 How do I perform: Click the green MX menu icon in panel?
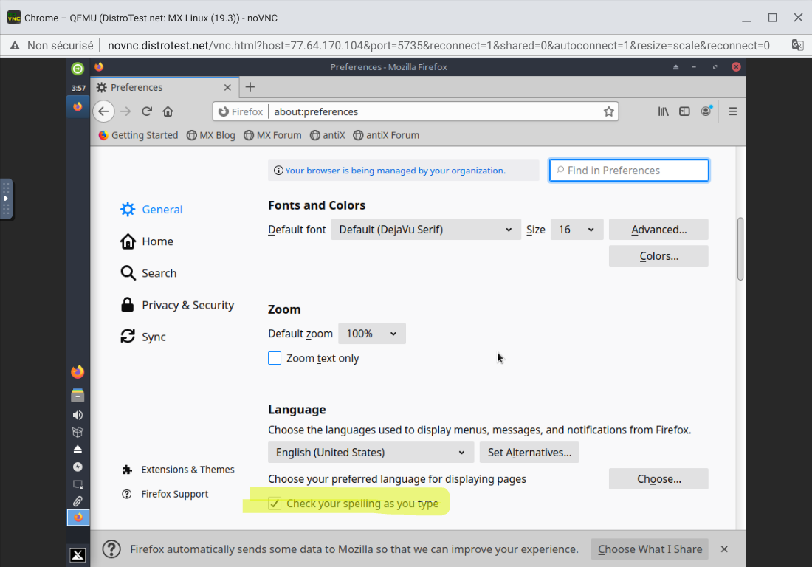coord(78,69)
